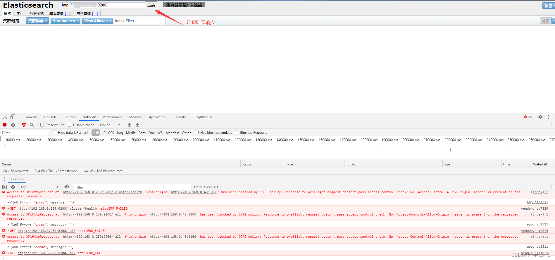Switch to the DevTools Console tab
Viewport: 555px width, 260px height.
coord(51,117)
